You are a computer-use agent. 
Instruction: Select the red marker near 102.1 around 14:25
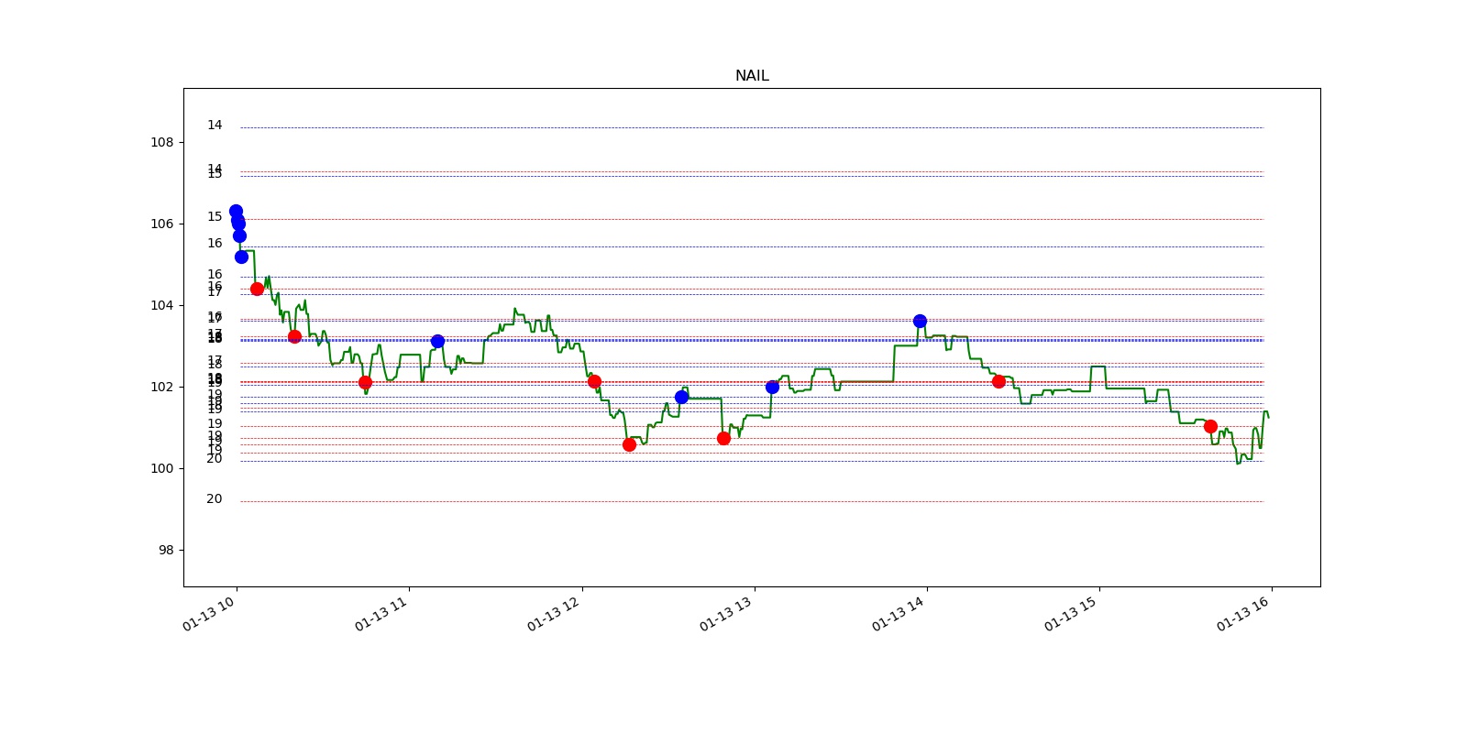tap(998, 381)
